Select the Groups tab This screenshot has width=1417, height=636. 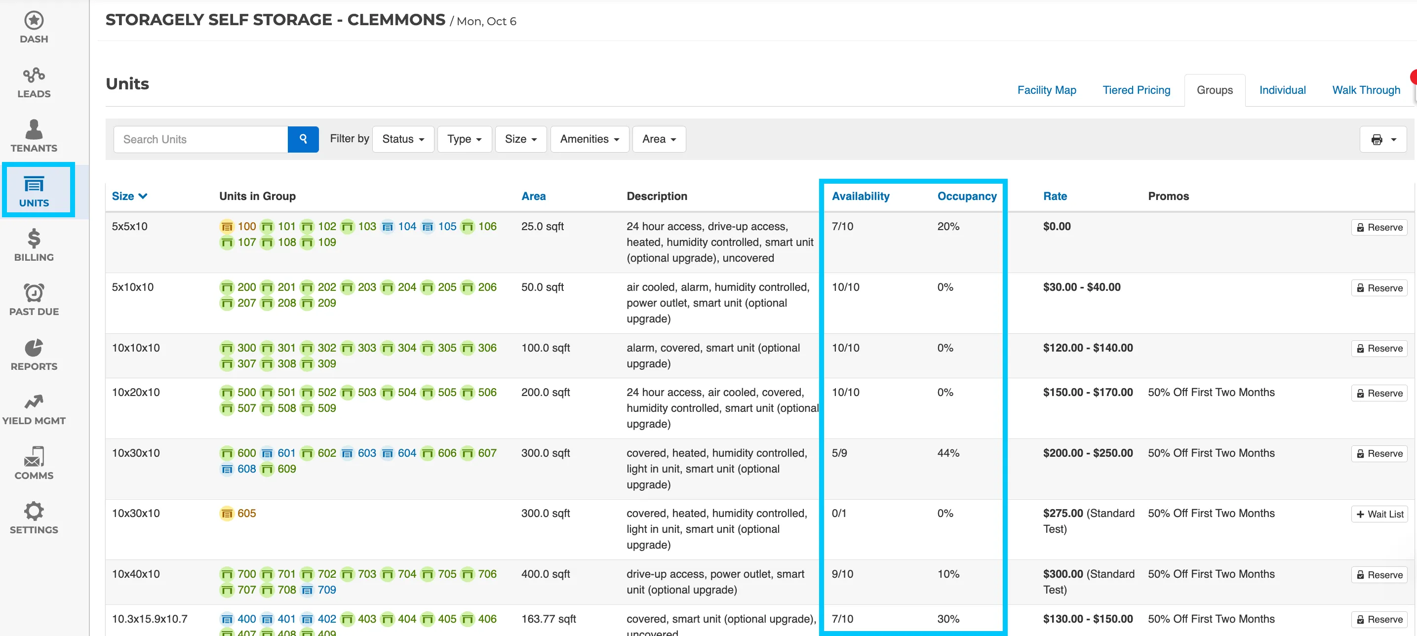coord(1215,90)
